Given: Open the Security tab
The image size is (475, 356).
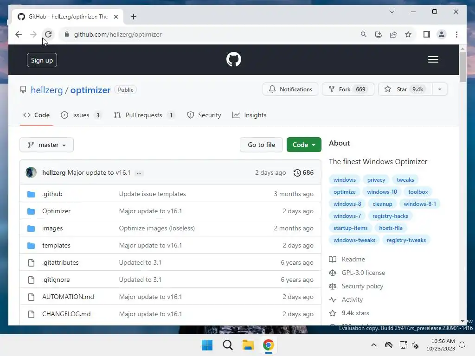Looking at the screenshot, I should [x=204, y=115].
